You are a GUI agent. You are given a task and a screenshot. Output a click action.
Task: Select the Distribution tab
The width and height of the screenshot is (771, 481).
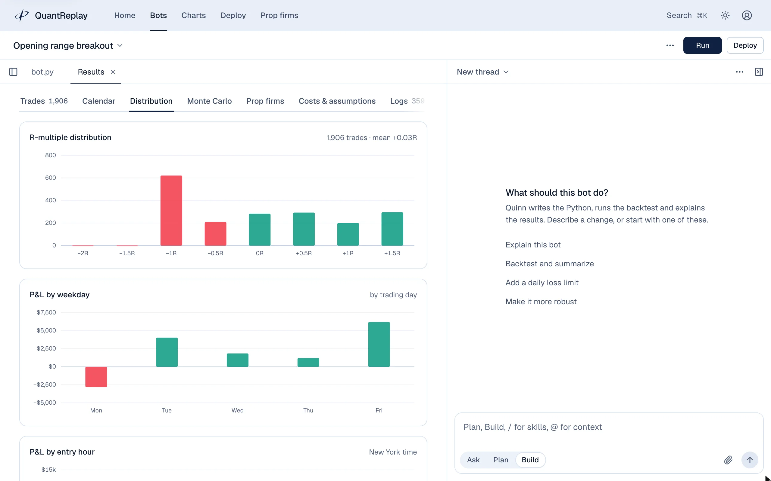click(151, 101)
